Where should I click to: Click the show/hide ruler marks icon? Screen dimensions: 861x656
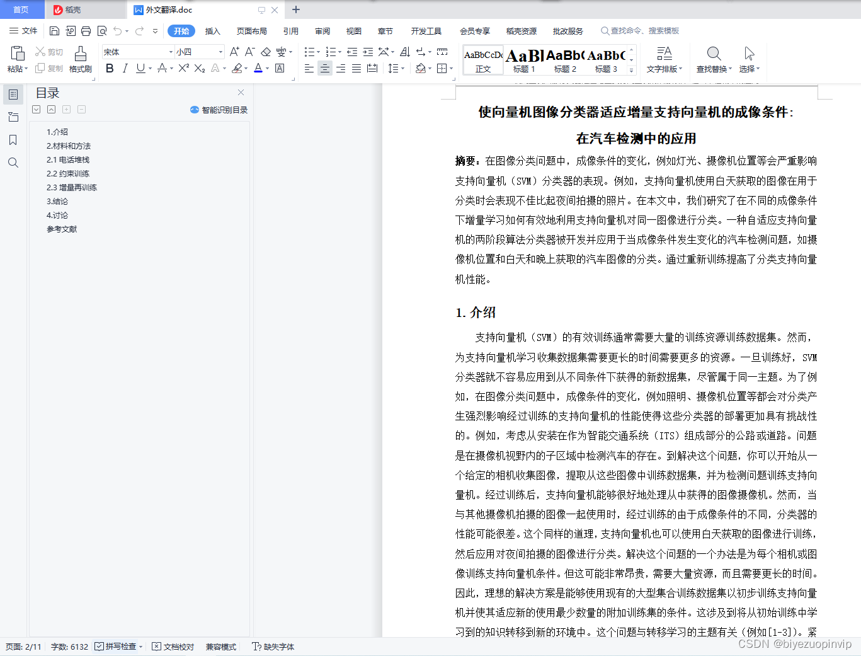click(x=442, y=52)
